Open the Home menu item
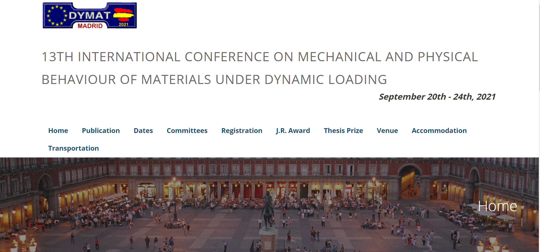The height and width of the screenshot is (252, 540). point(58,131)
